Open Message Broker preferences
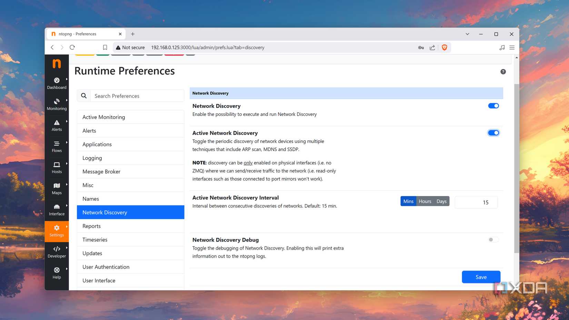 coord(131,171)
